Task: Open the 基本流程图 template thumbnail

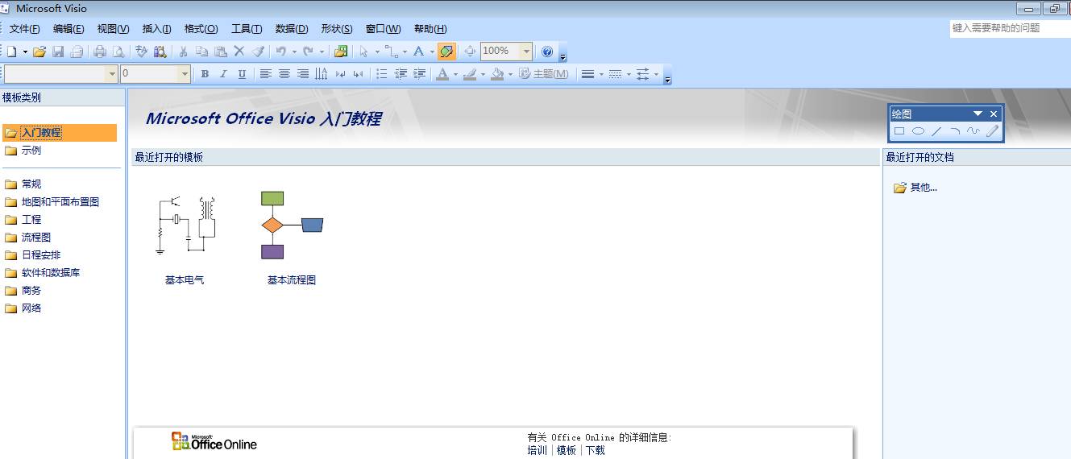Action: coord(292,225)
